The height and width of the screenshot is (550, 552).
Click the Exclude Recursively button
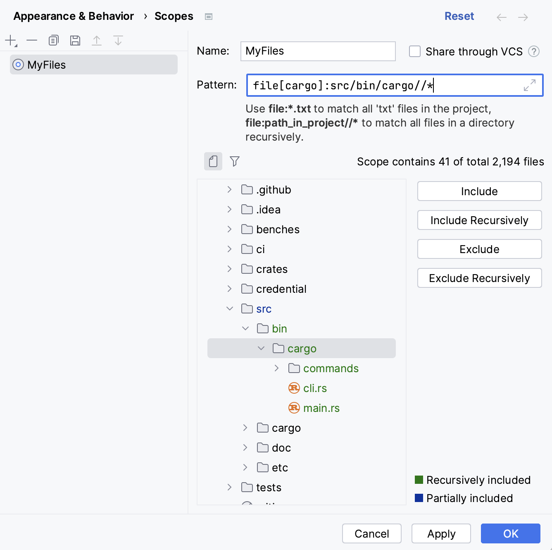pos(479,278)
